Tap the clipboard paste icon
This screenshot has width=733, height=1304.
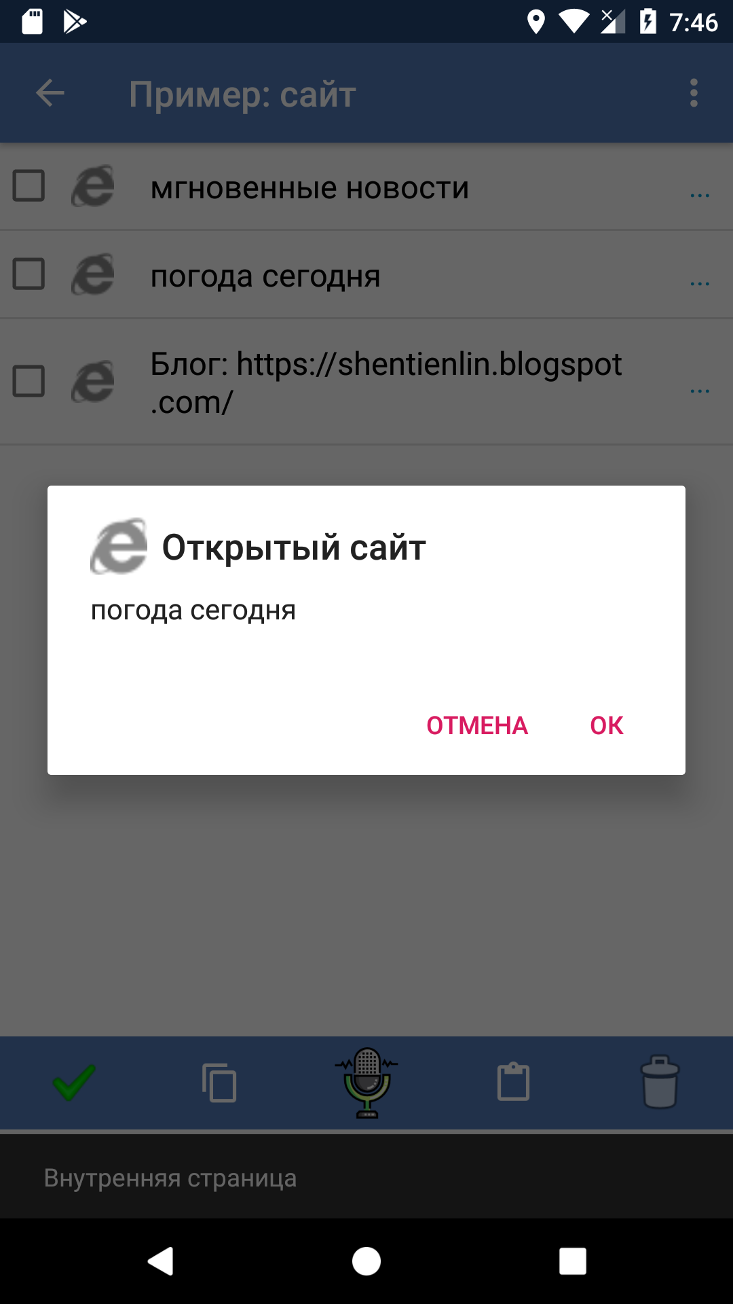click(x=513, y=1081)
